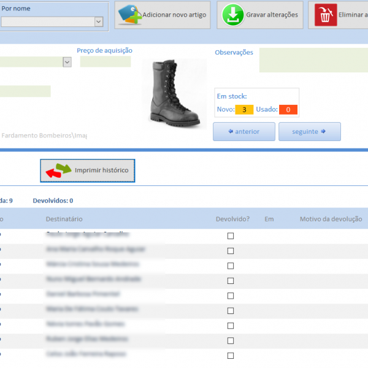
Task: Select the yellow Novo stock value box
Action: click(244, 110)
